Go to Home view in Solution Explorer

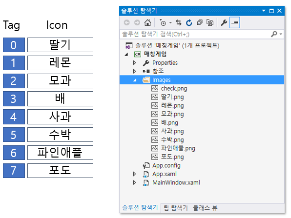click(148, 22)
